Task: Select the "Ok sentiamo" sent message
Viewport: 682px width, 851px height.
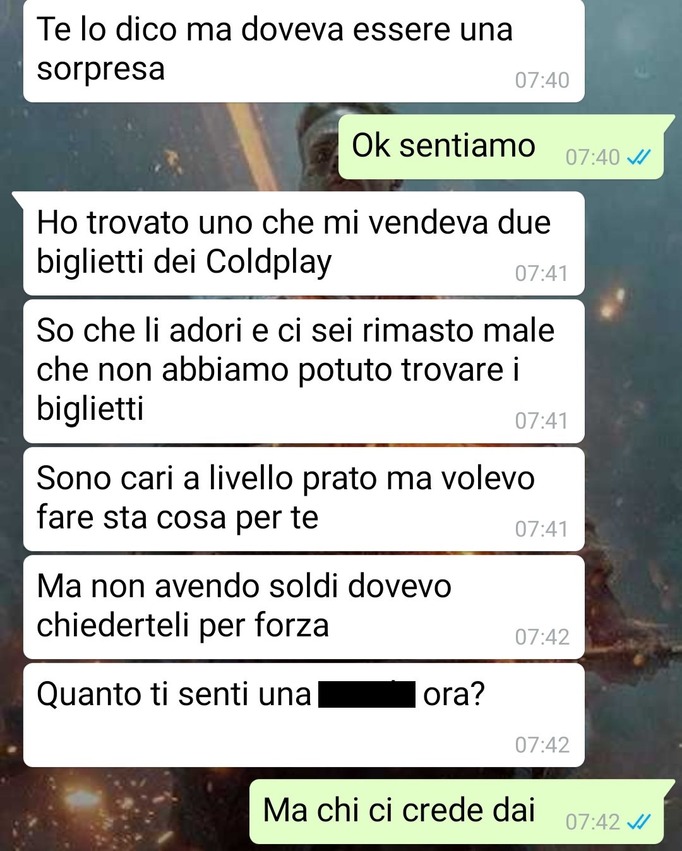Action: tap(501, 147)
